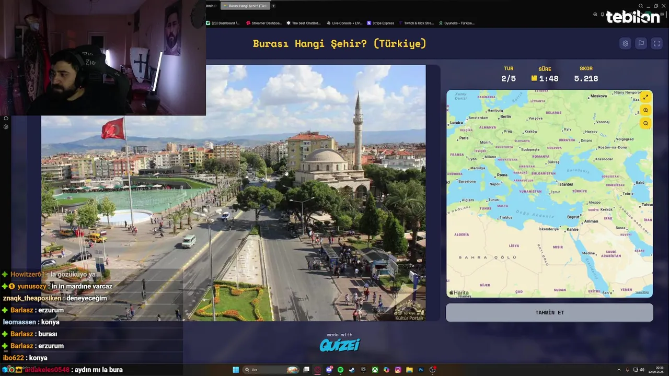The image size is (669, 376).
Task: Click Berlin label on the map
Action: click(x=505, y=116)
